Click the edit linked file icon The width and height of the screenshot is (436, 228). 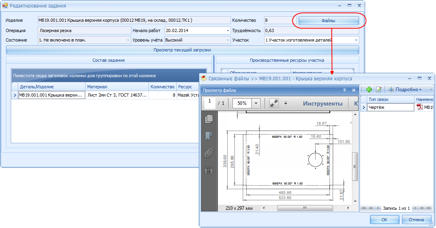pyautogui.click(x=379, y=89)
